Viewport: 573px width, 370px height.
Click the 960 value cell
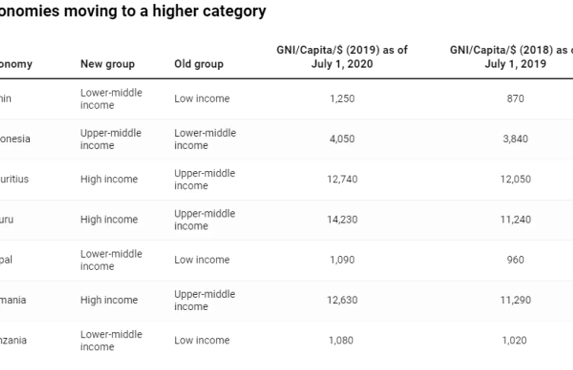(x=515, y=260)
